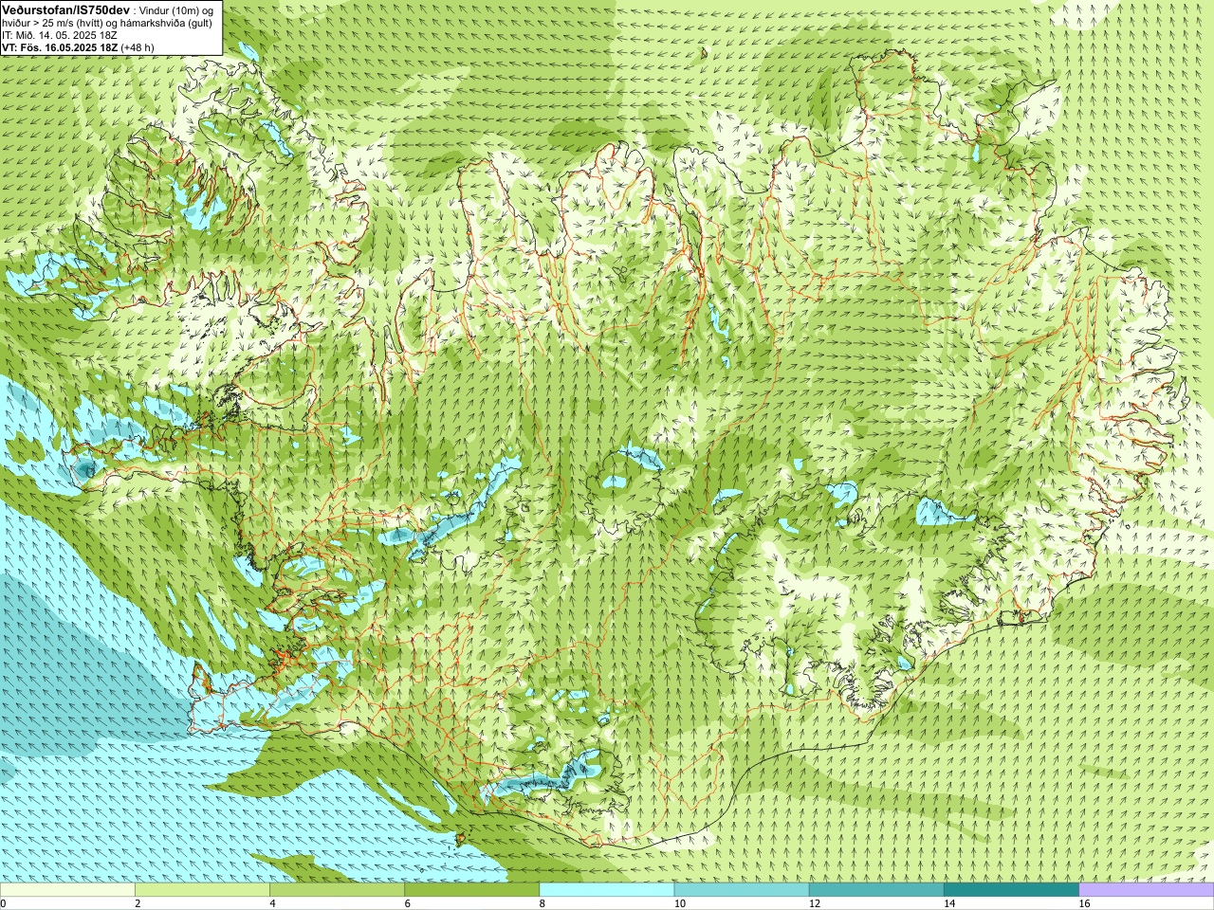Click the Veðurstofan/IS750dev title text

pos(65,9)
